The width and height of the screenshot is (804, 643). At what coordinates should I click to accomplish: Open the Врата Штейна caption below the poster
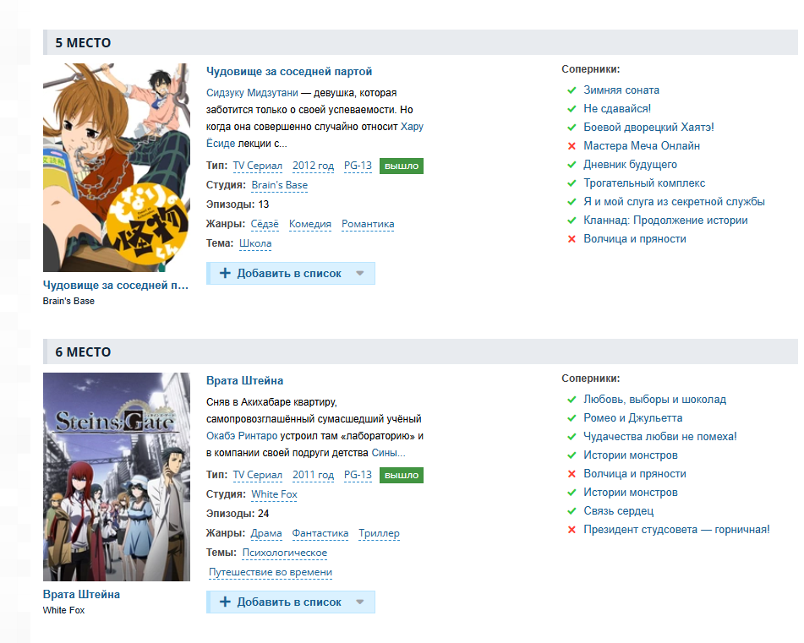click(x=81, y=594)
